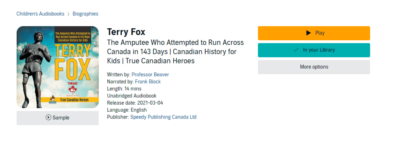Expand the More options menu
397x141 pixels.
[314, 67]
